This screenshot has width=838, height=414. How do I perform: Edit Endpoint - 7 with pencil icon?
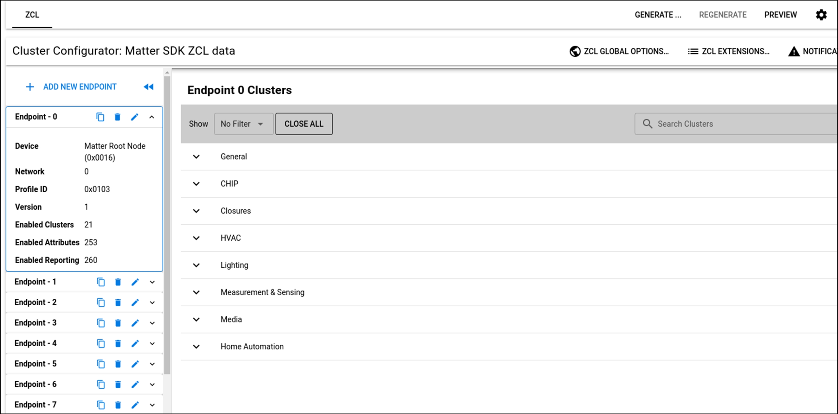point(135,405)
